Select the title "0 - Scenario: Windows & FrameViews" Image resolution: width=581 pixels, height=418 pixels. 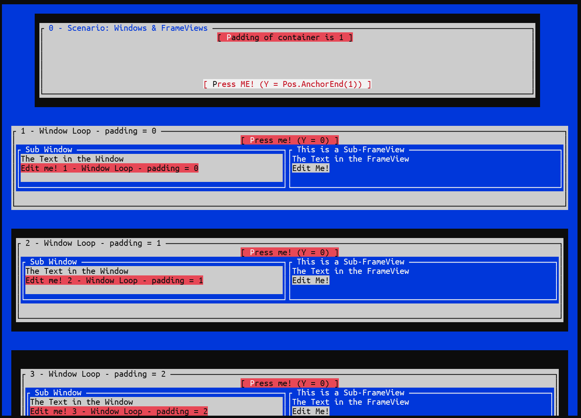coord(128,28)
